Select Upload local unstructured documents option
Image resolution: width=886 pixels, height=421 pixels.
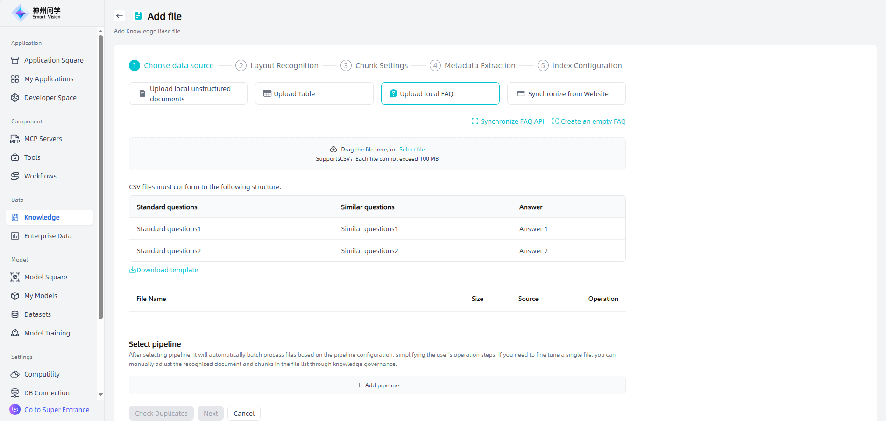click(x=188, y=93)
